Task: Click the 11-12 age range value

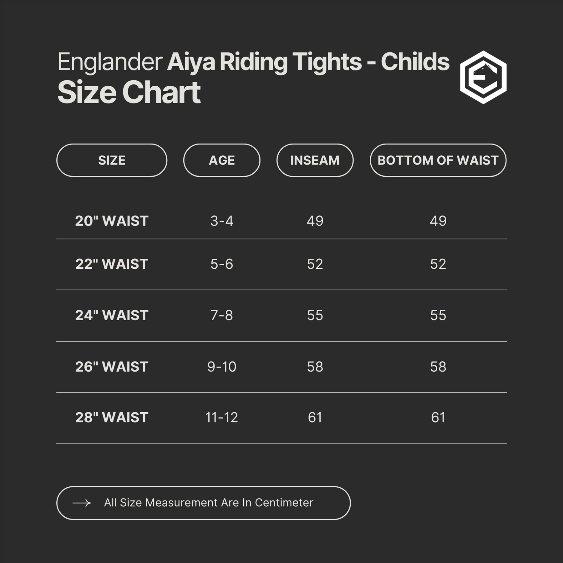Action: [222, 418]
